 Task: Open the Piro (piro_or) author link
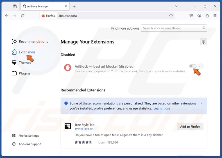86,129
